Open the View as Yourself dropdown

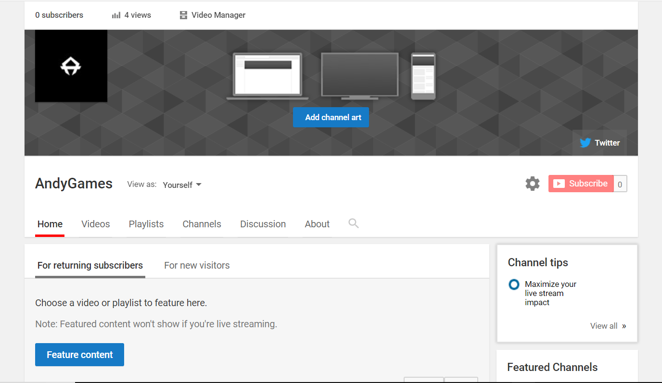point(182,185)
